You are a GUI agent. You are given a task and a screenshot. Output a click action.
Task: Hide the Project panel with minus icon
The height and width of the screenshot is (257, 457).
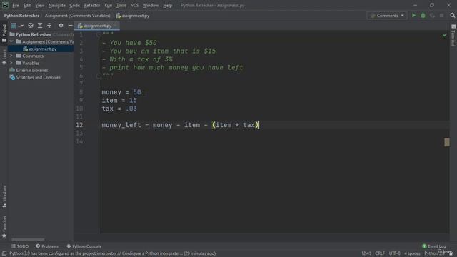pos(70,26)
